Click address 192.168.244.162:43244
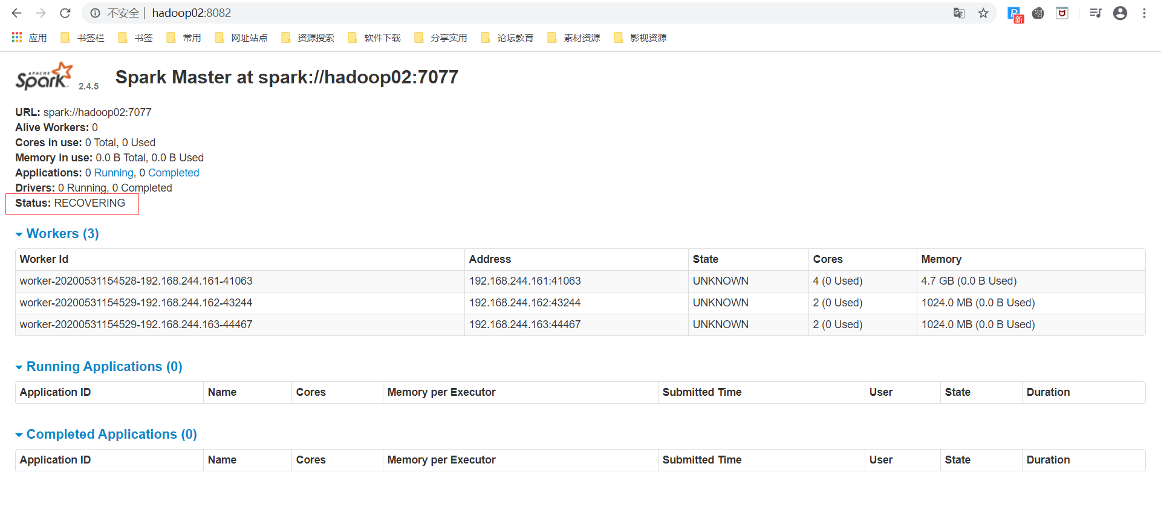 coord(525,303)
